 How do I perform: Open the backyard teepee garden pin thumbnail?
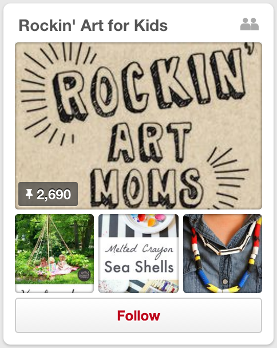(x=54, y=254)
